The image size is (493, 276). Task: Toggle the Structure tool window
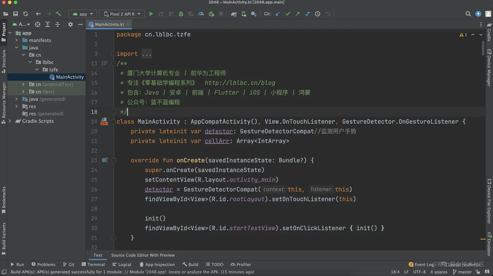[4, 61]
